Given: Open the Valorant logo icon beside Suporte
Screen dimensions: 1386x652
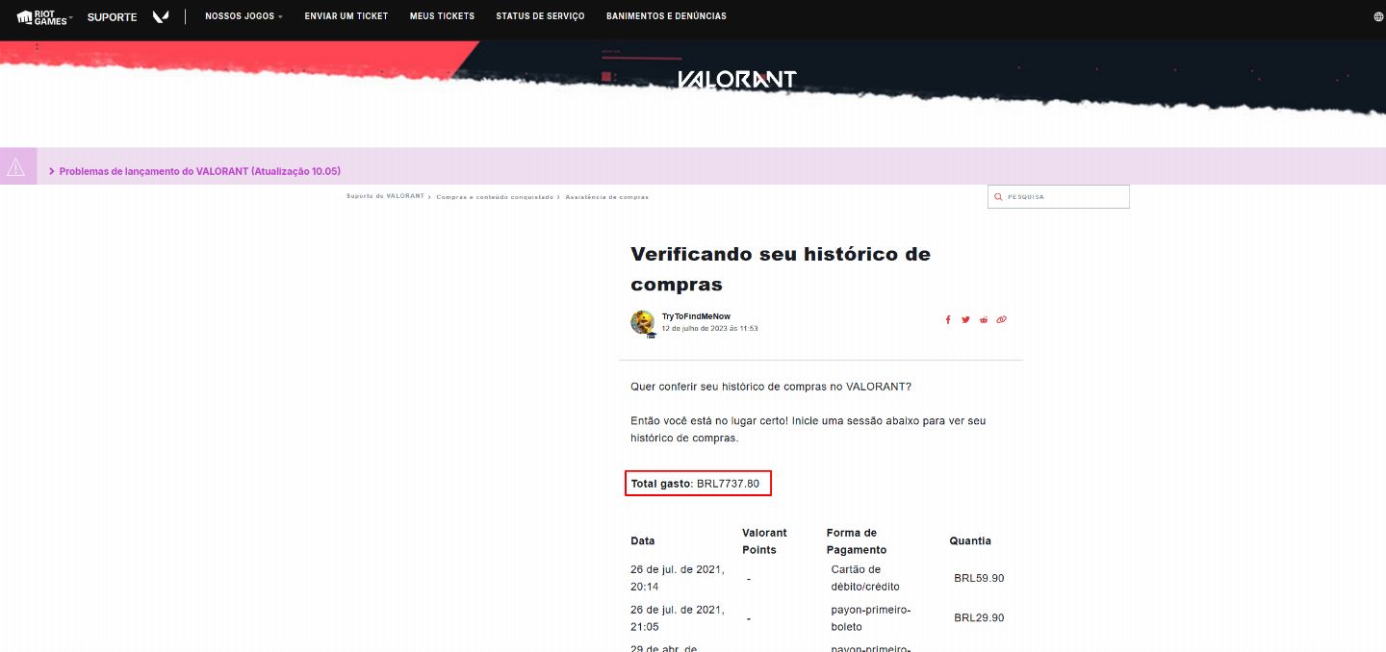Looking at the screenshot, I should pos(161,16).
